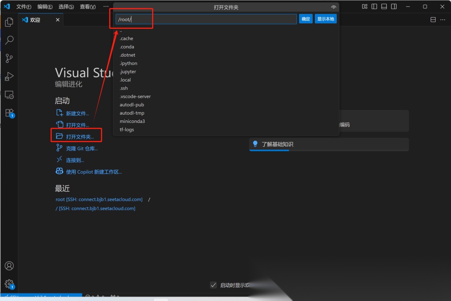This screenshot has width=451, height=301.
Task: Click the 显示本地 button
Action: 326,19
